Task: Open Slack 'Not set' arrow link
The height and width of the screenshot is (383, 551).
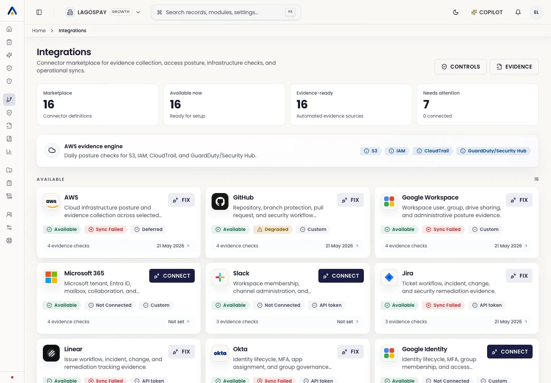Action: (x=348, y=322)
